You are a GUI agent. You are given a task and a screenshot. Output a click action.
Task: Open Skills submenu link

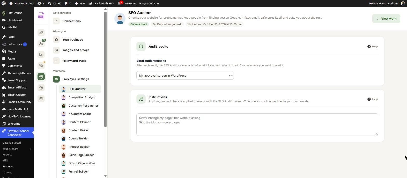coord(5,161)
